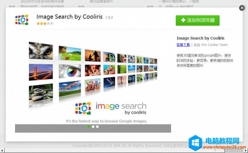This screenshot has height=153, width=248.
Task: Click the Cooliris extension logo icon
Action: coord(22,20)
